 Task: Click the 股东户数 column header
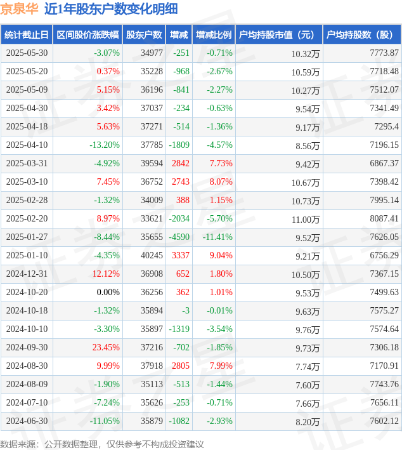pos(144,35)
